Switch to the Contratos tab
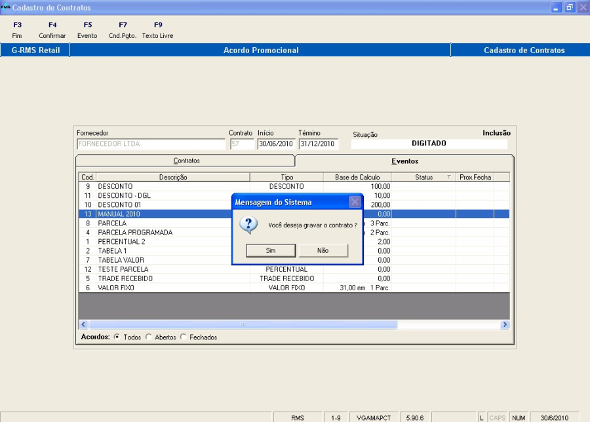The width and height of the screenshot is (590, 422). pos(186,161)
